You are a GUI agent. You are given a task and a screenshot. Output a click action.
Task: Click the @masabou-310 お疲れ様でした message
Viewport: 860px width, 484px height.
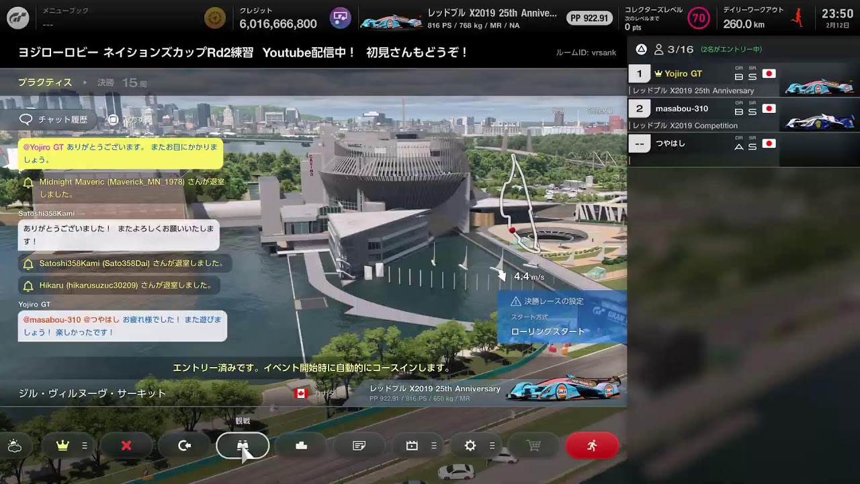(122, 326)
